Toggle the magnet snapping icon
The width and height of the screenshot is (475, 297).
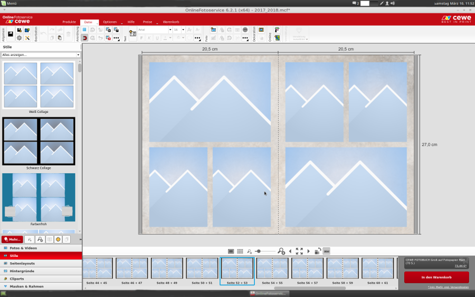pyautogui.click(x=84, y=38)
